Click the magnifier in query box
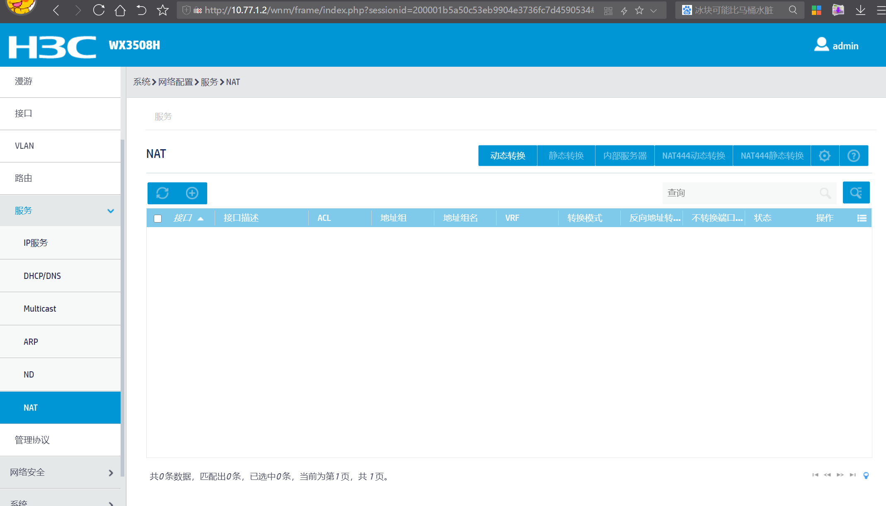The width and height of the screenshot is (886, 506). click(825, 193)
